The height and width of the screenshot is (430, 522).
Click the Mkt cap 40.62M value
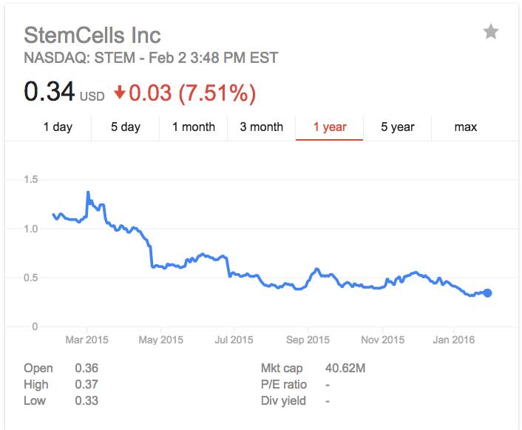pyautogui.click(x=345, y=368)
